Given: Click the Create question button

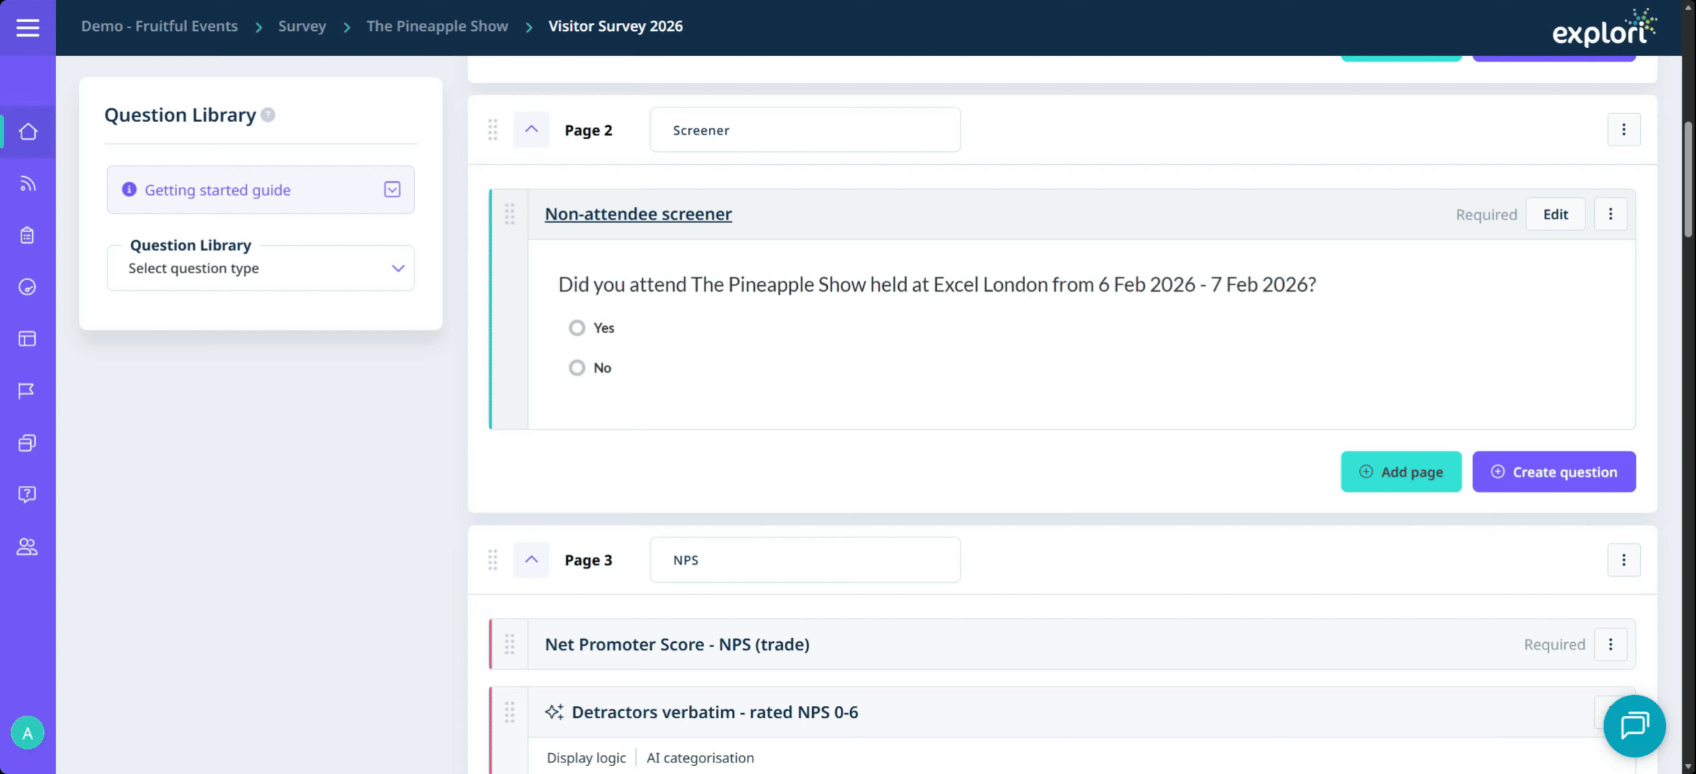Looking at the screenshot, I should (x=1553, y=472).
